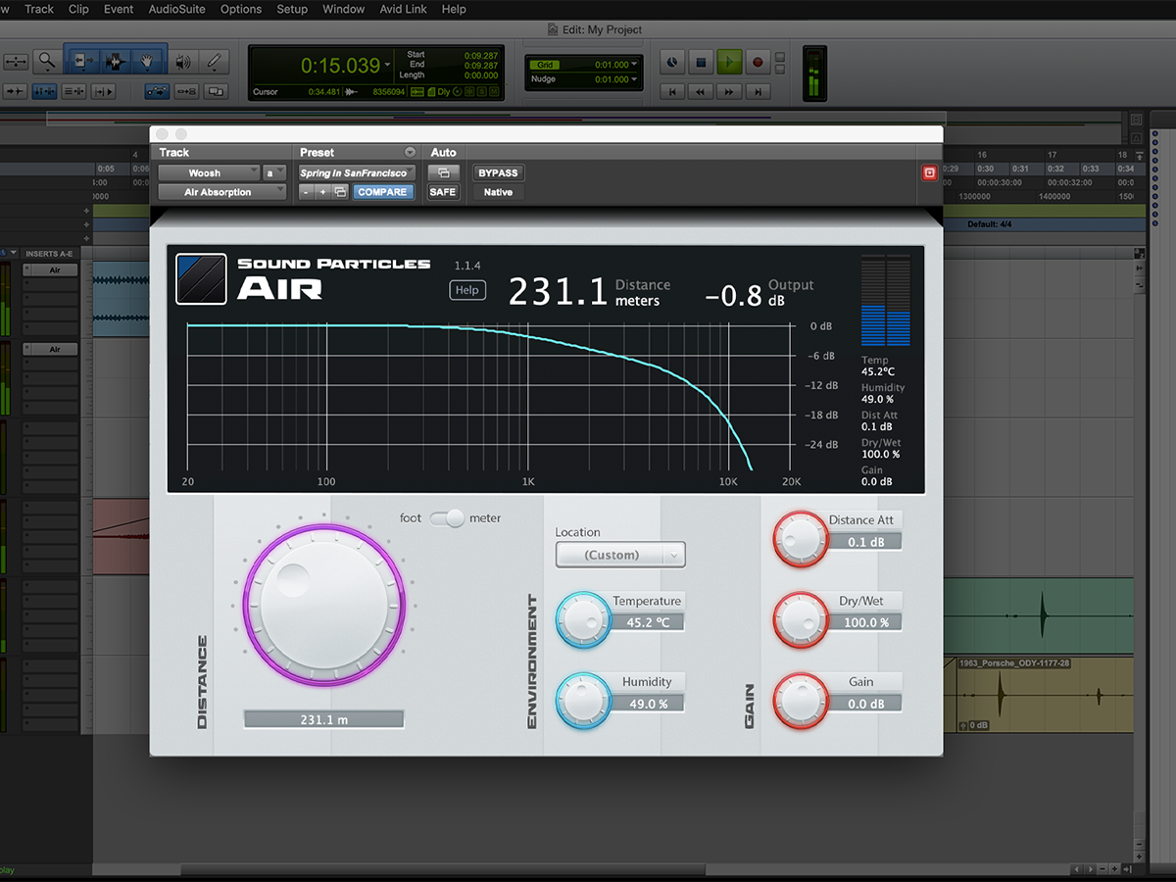
Task: Click the COMPARE button
Action: pyautogui.click(x=382, y=192)
